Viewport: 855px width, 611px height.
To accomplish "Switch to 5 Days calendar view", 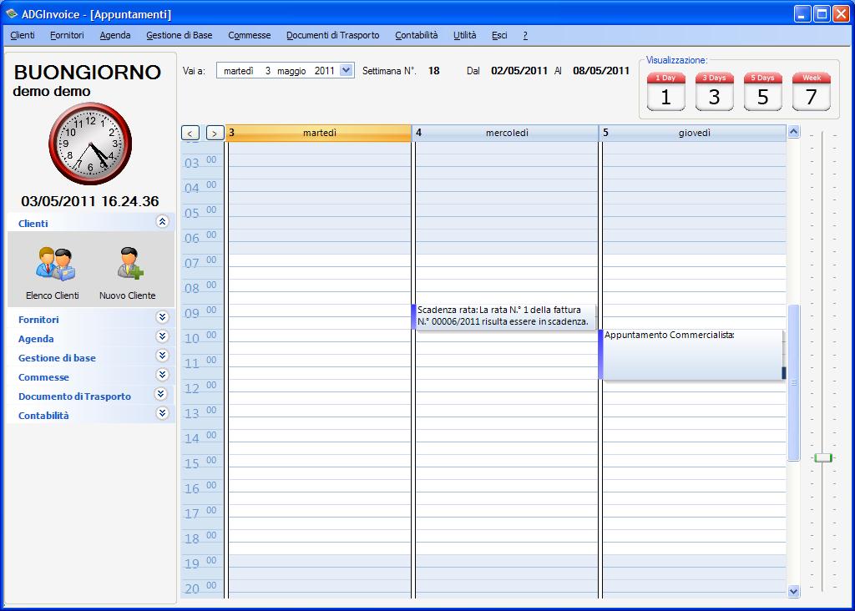I will point(762,92).
